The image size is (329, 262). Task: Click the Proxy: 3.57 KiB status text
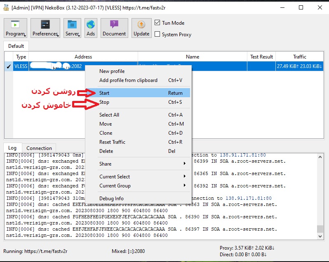click(x=247, y=248)
